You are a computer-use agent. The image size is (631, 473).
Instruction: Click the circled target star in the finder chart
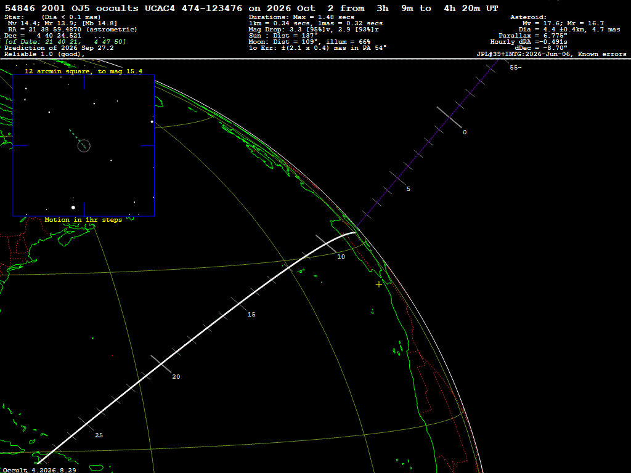[x=84, y=145]
